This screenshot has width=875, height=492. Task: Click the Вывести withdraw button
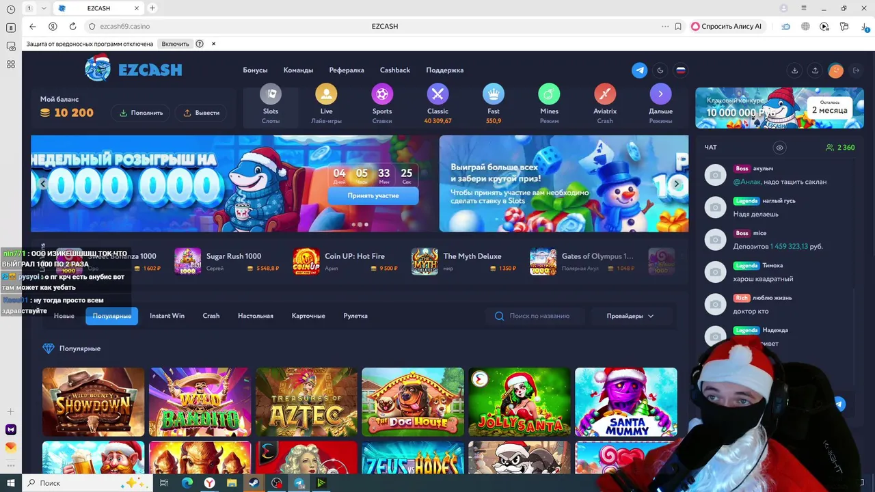coord(202,113)
